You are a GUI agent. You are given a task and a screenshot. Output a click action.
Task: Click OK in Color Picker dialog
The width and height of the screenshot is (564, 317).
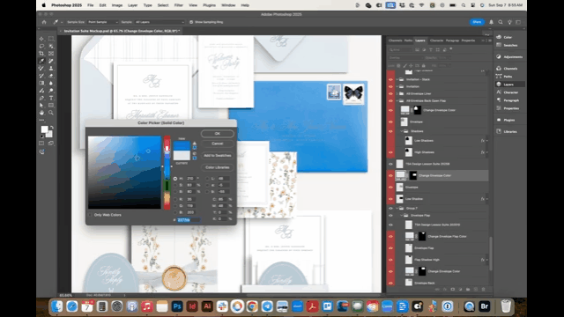(x=218, y=133)
